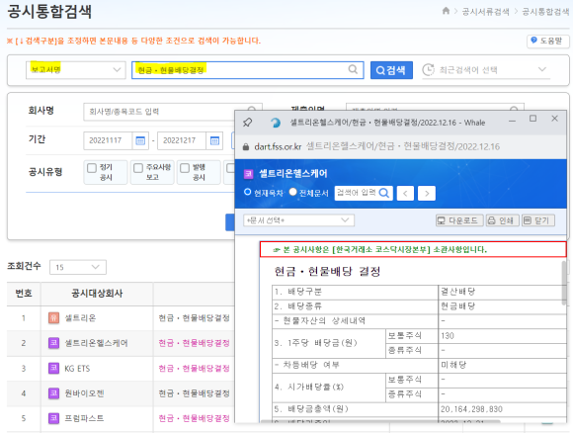Open 현금ㆍ현물배당결정 report for 셀트리온

pos(194,317)
